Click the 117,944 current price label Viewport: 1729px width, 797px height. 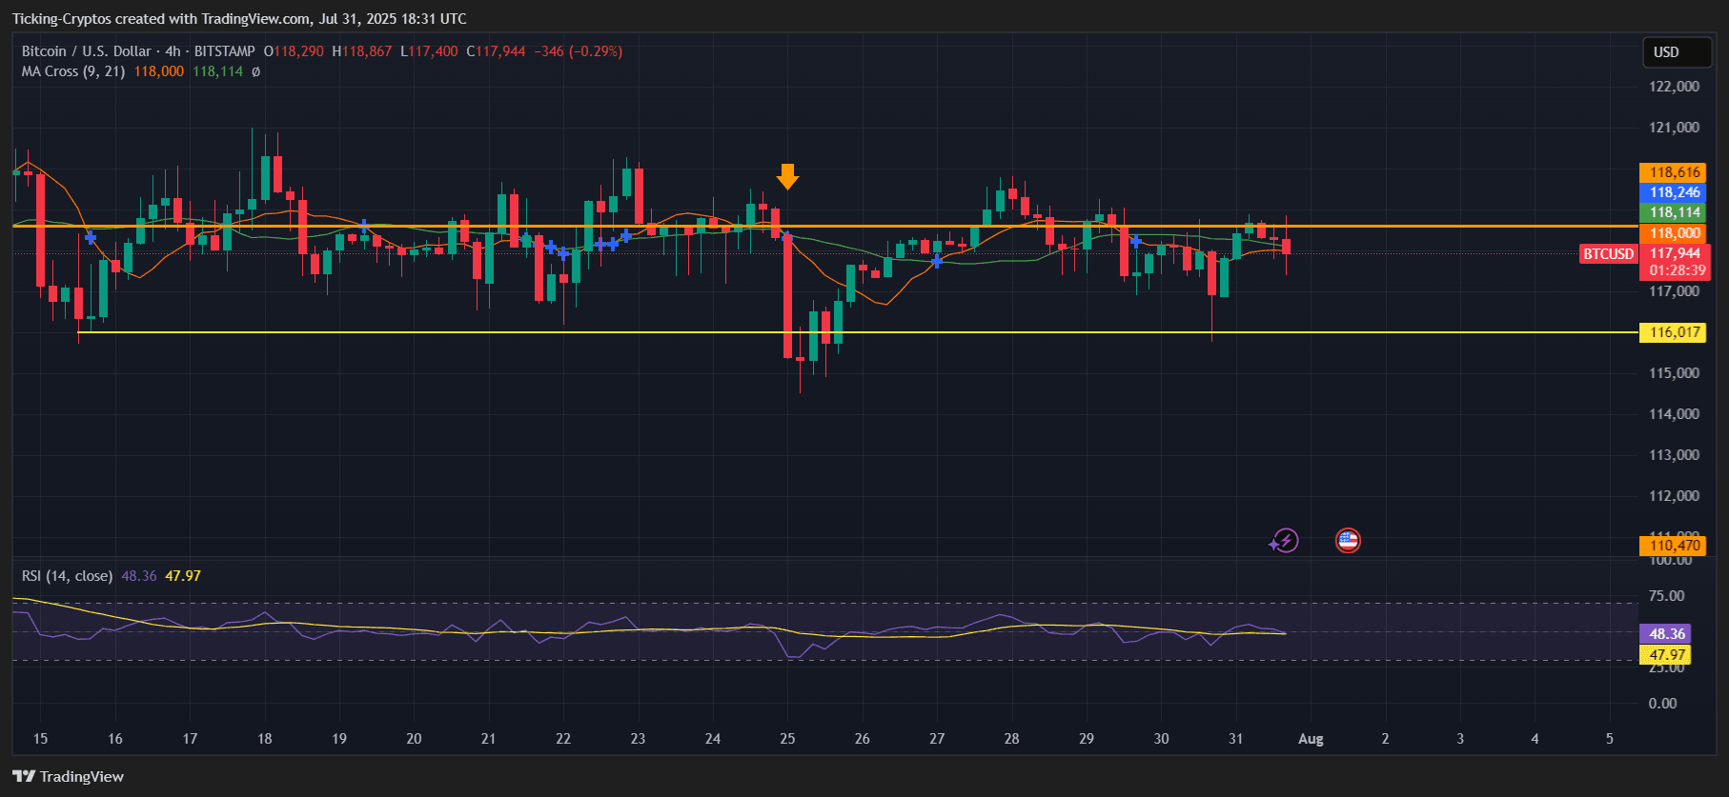(1675, 253)
